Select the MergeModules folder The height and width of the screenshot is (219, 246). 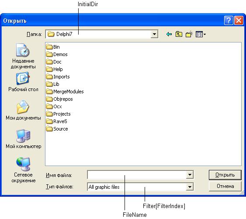click(x=65, y=92)
